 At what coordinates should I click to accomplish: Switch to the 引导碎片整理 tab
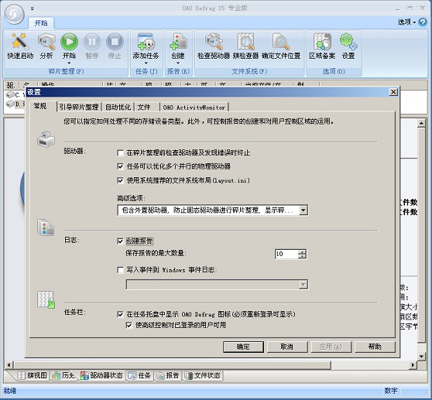tap(79, 107)
